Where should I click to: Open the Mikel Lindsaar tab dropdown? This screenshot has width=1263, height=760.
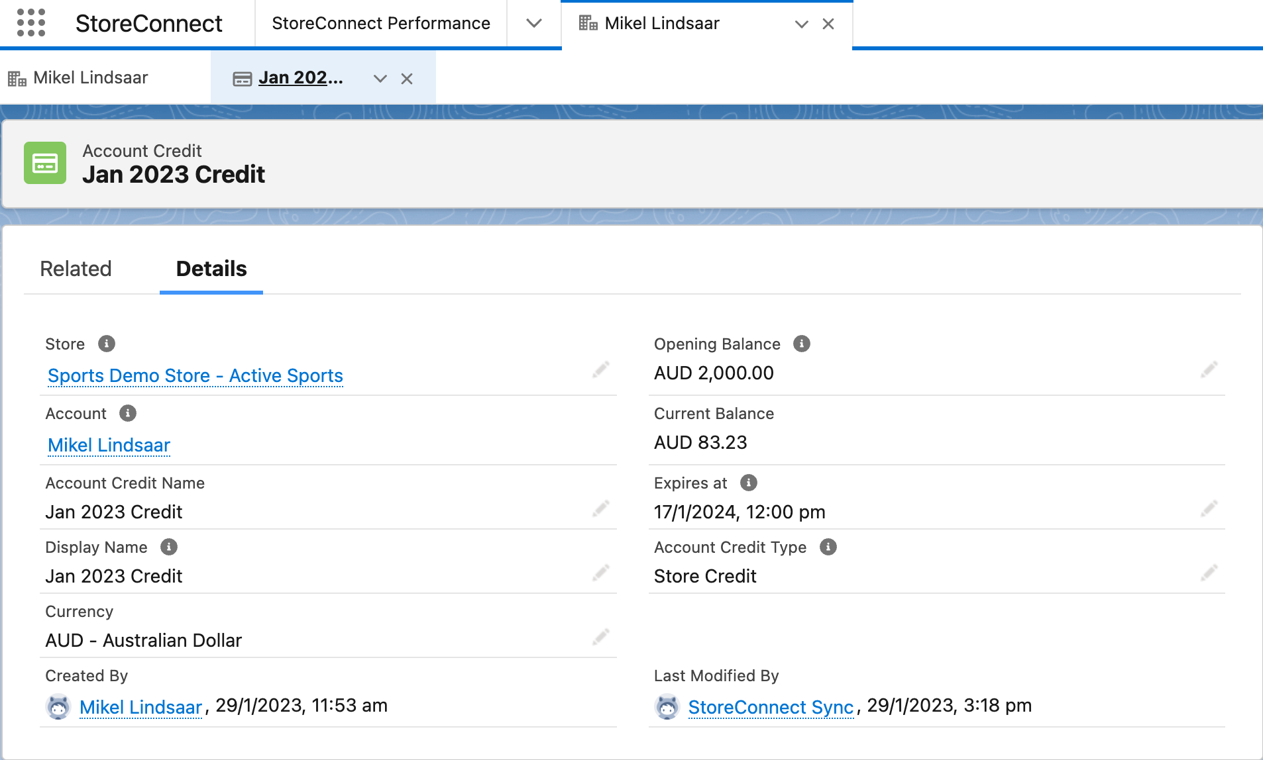[802, 24]
